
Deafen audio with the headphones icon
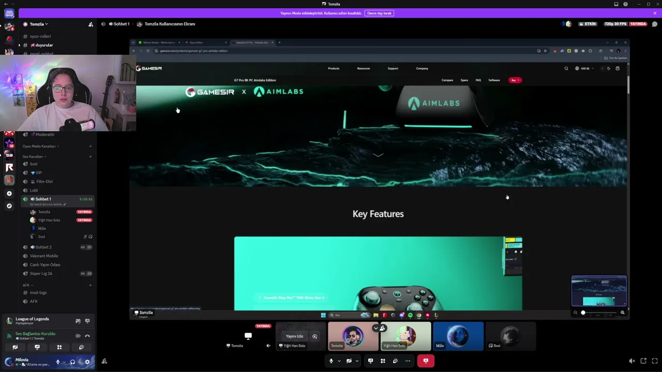73,362
